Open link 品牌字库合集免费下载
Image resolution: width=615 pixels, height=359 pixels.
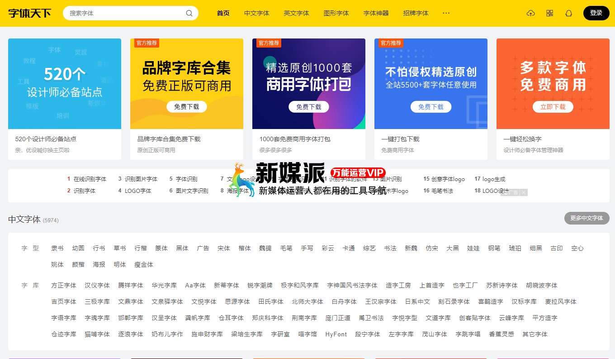click(169, 139)
